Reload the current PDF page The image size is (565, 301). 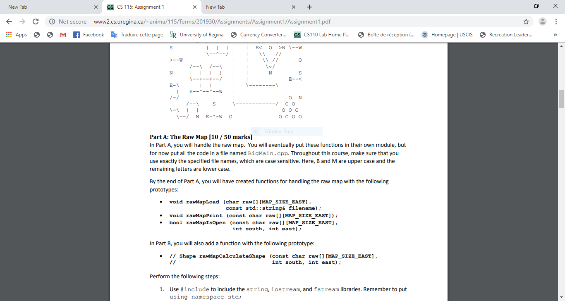[36, 21]
